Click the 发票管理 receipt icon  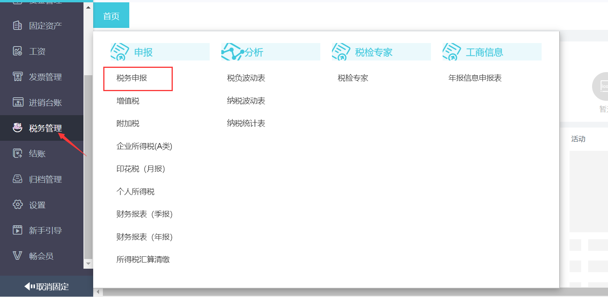click(17, 77)
